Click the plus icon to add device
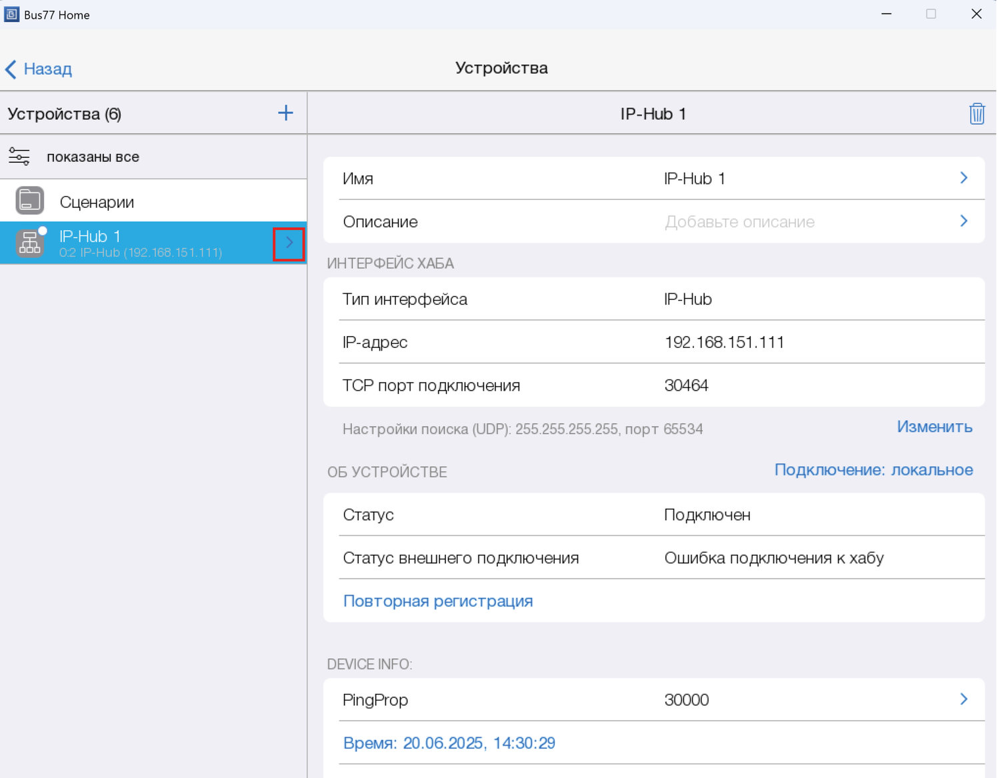The width and height of the screenshot is (1000, 778). click(x=285, y=113)
